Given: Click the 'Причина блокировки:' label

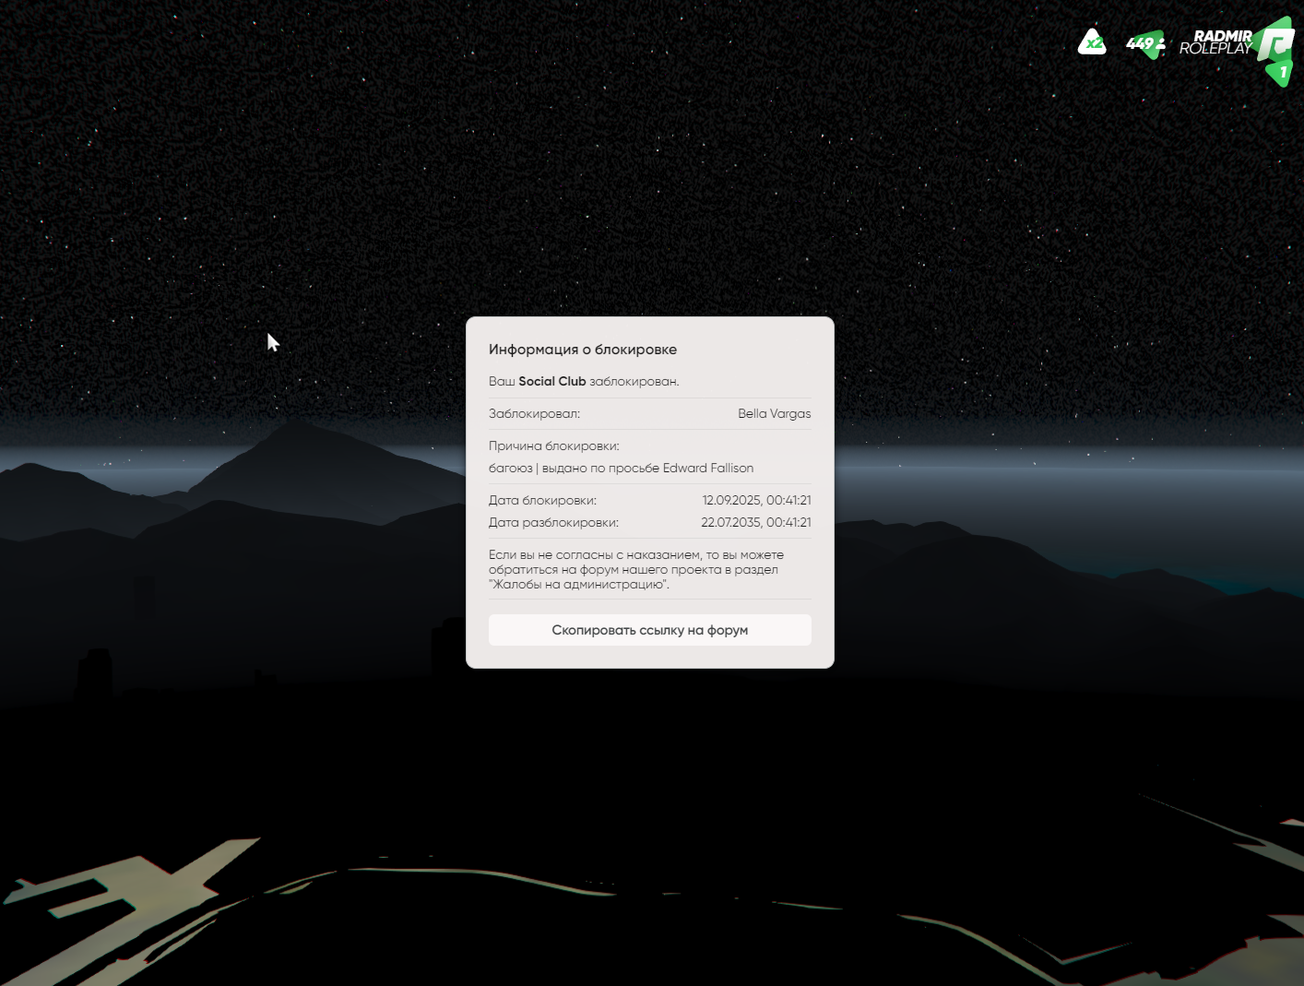Looking at the screenshot, I should point(554,445).
